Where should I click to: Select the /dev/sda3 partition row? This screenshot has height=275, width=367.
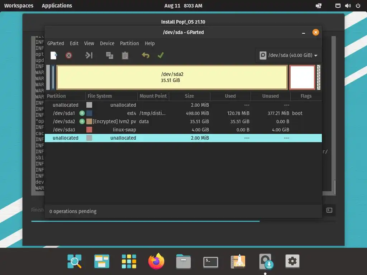coord(183,130)
